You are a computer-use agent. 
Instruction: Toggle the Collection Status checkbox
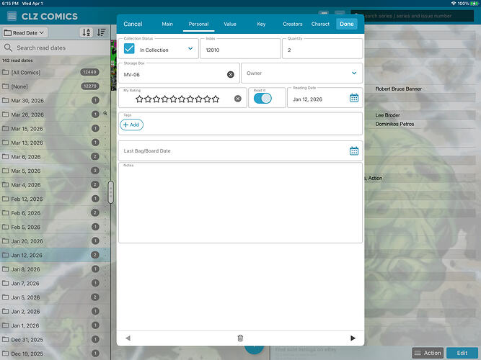[x=129, y=49]
